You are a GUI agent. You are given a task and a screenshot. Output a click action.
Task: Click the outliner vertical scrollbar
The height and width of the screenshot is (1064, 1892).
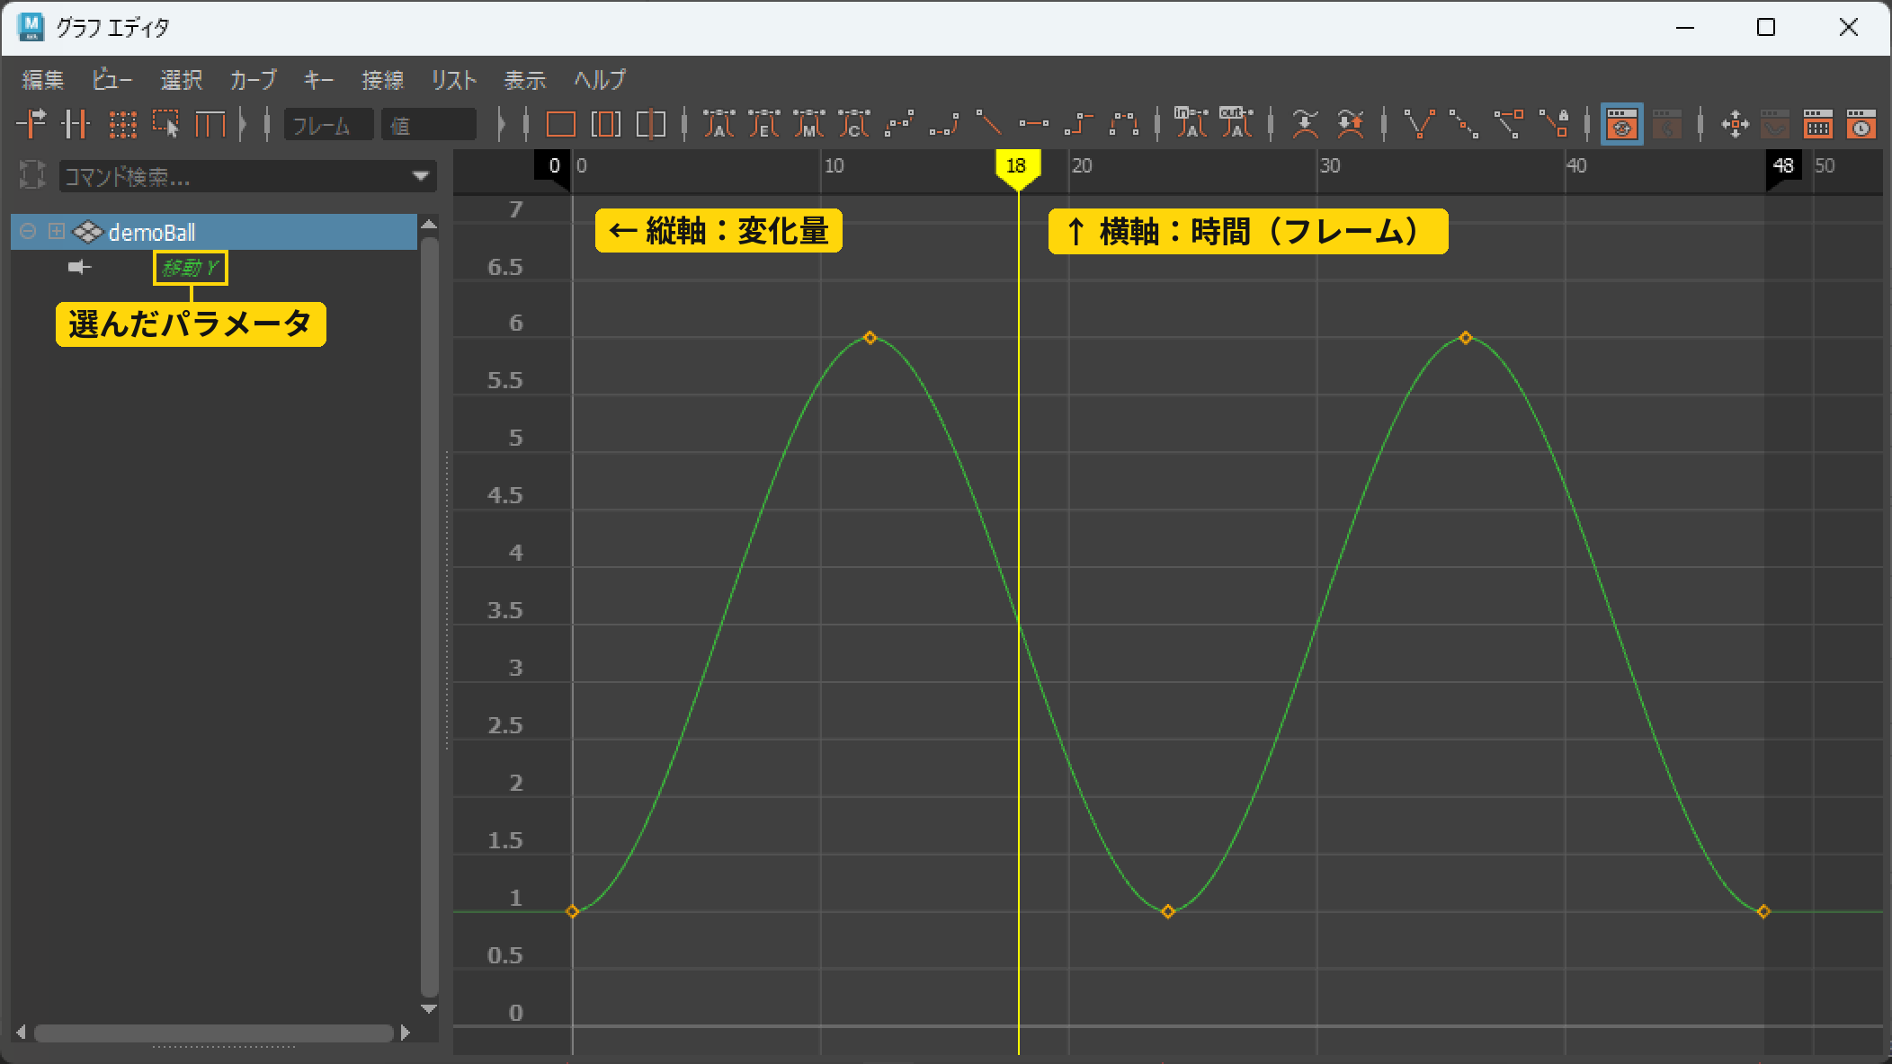429,618
